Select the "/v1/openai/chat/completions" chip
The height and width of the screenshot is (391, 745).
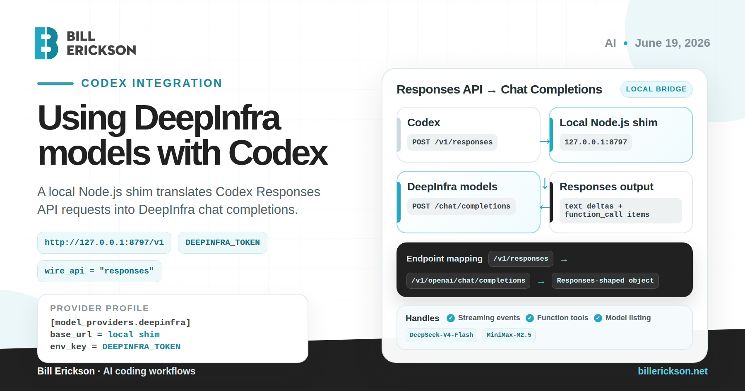point(468,281)
